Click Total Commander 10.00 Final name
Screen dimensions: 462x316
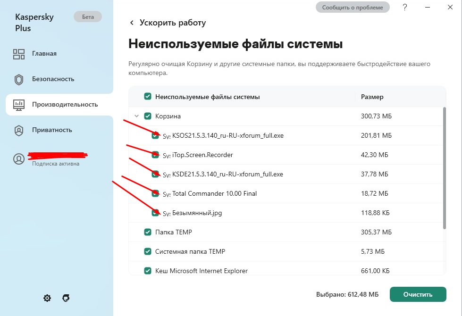(215, 193)
